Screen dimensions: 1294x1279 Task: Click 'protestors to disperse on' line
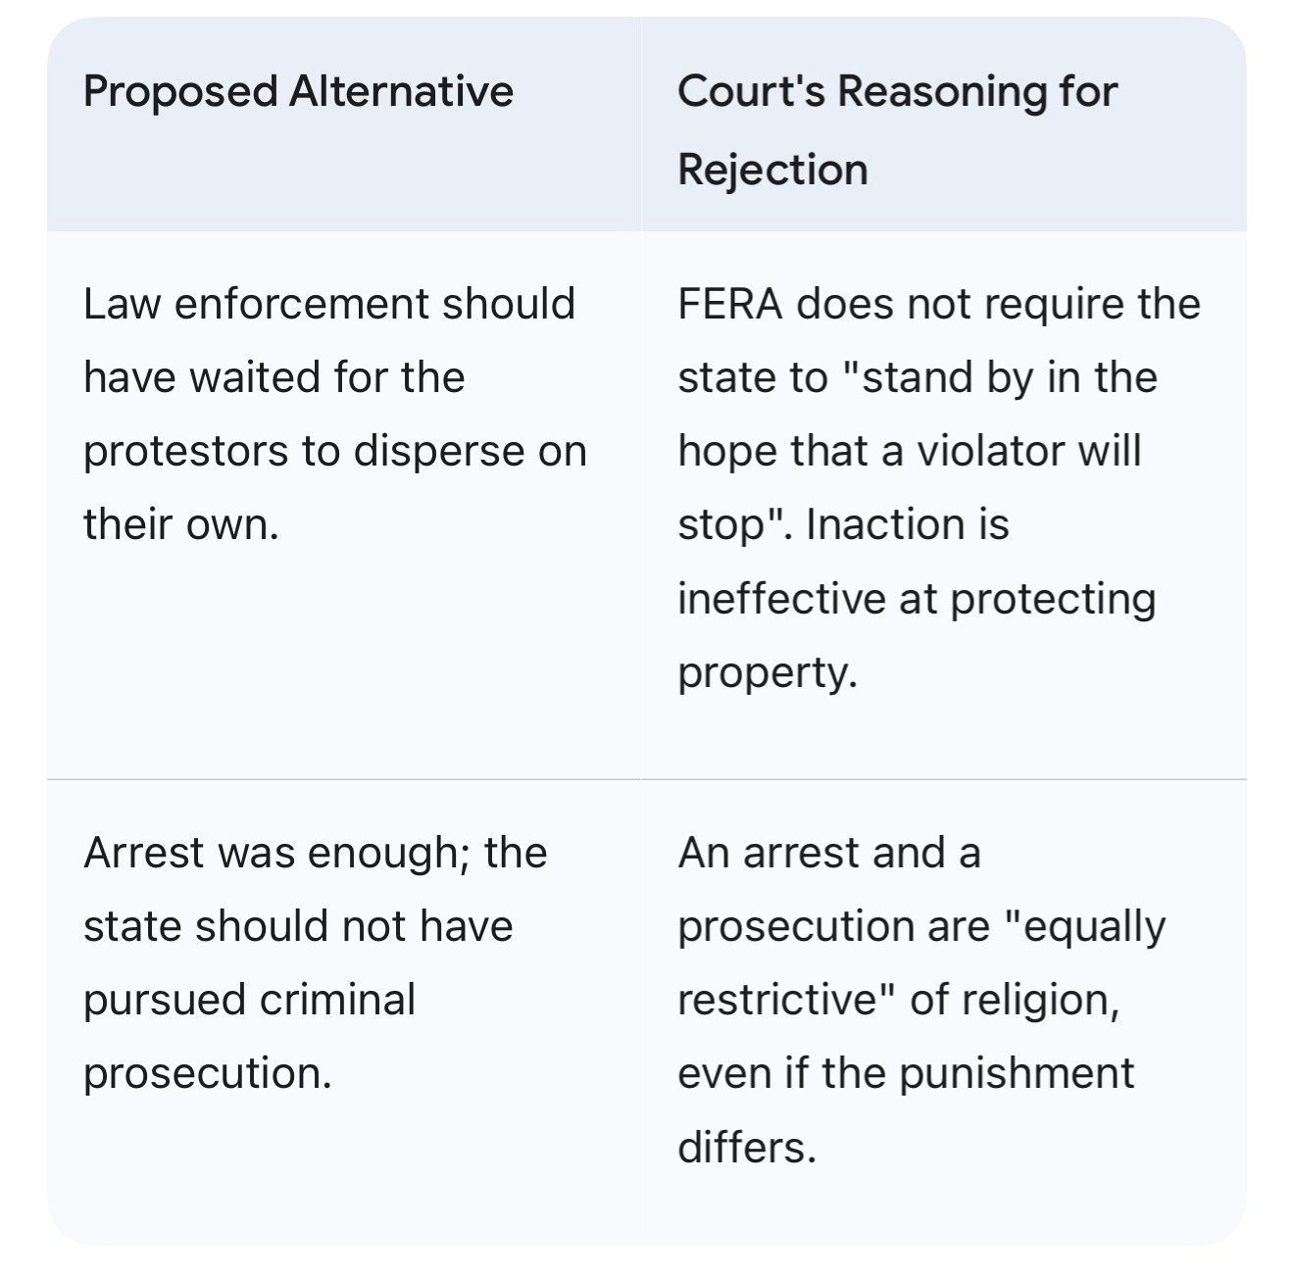pyautogui.click(x=334, y=451)
